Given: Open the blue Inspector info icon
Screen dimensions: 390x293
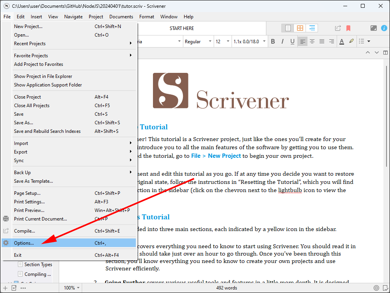Looking at the screenshot, I should tap(384, 28).
